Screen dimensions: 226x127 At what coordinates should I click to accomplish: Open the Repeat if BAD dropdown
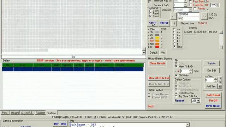click(185, 5)
